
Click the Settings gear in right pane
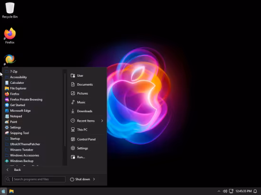coord(73,148)
